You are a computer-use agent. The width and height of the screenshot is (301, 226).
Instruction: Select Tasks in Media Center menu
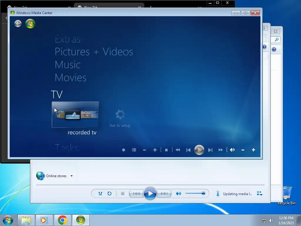(x=66, y=148)
